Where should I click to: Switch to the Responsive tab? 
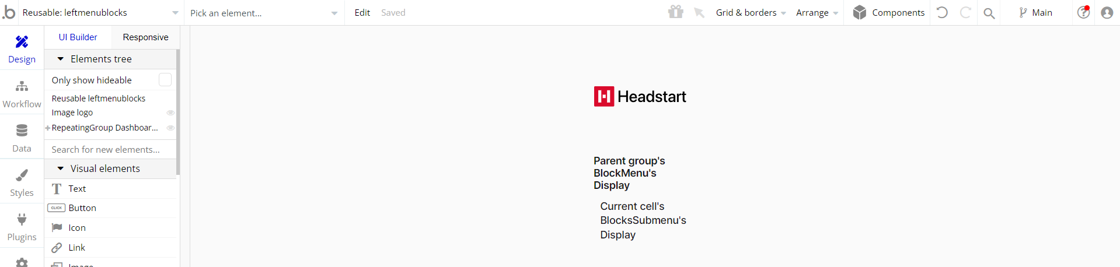click(145, 37)
